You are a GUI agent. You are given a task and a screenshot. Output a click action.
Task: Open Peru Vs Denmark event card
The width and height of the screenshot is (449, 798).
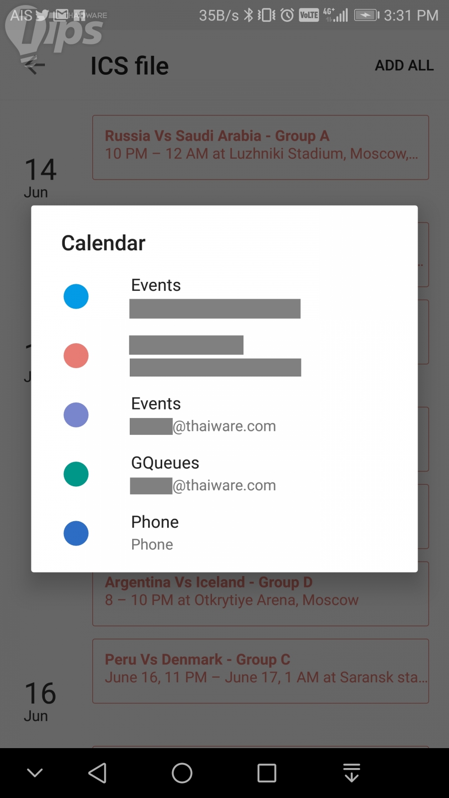pos(260,671)
